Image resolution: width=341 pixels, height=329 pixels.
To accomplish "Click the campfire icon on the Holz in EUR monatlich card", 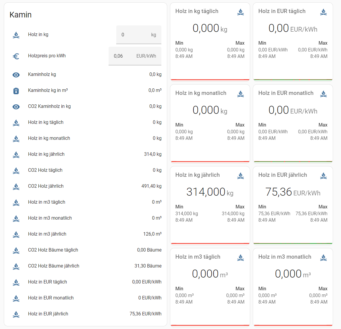I will pyautogui.click(x=323, y=94).
